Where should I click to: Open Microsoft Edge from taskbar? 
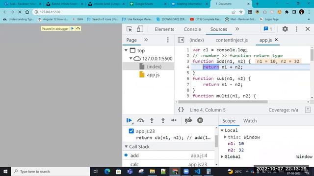pyautogui.click(x=107, y=172)
